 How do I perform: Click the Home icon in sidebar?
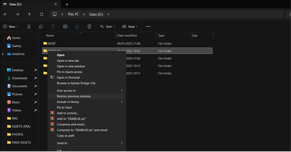9,38
